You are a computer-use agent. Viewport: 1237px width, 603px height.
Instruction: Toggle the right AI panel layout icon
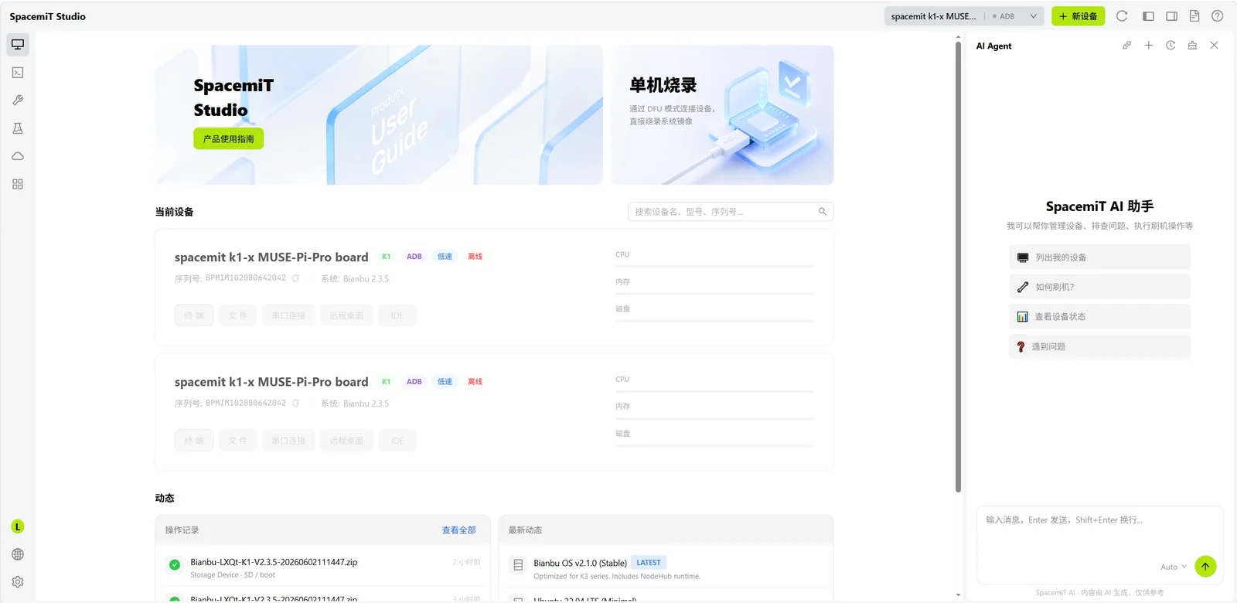point(1171,16)
